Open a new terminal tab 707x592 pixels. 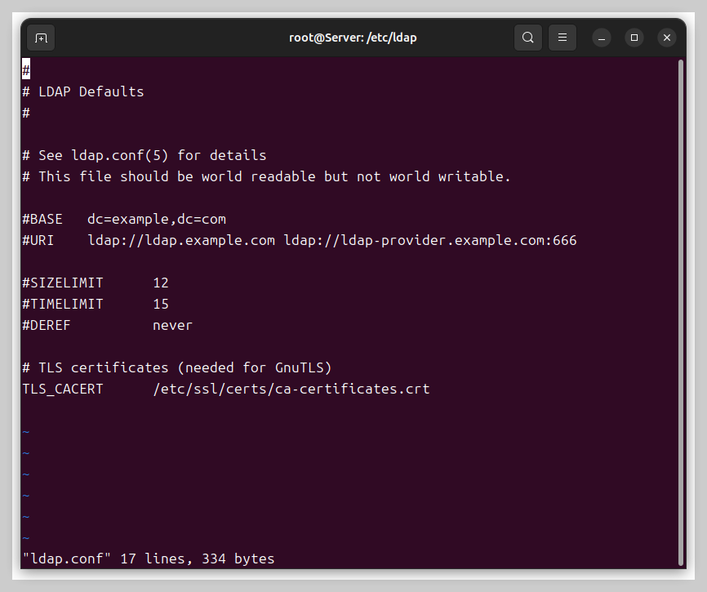coord(41,38)
